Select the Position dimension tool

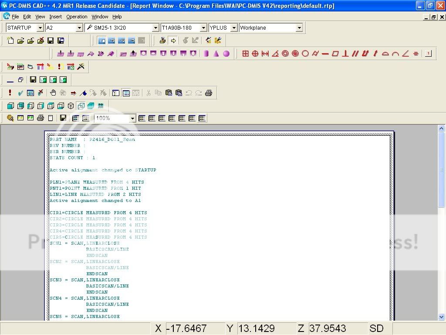coord(255,53)
